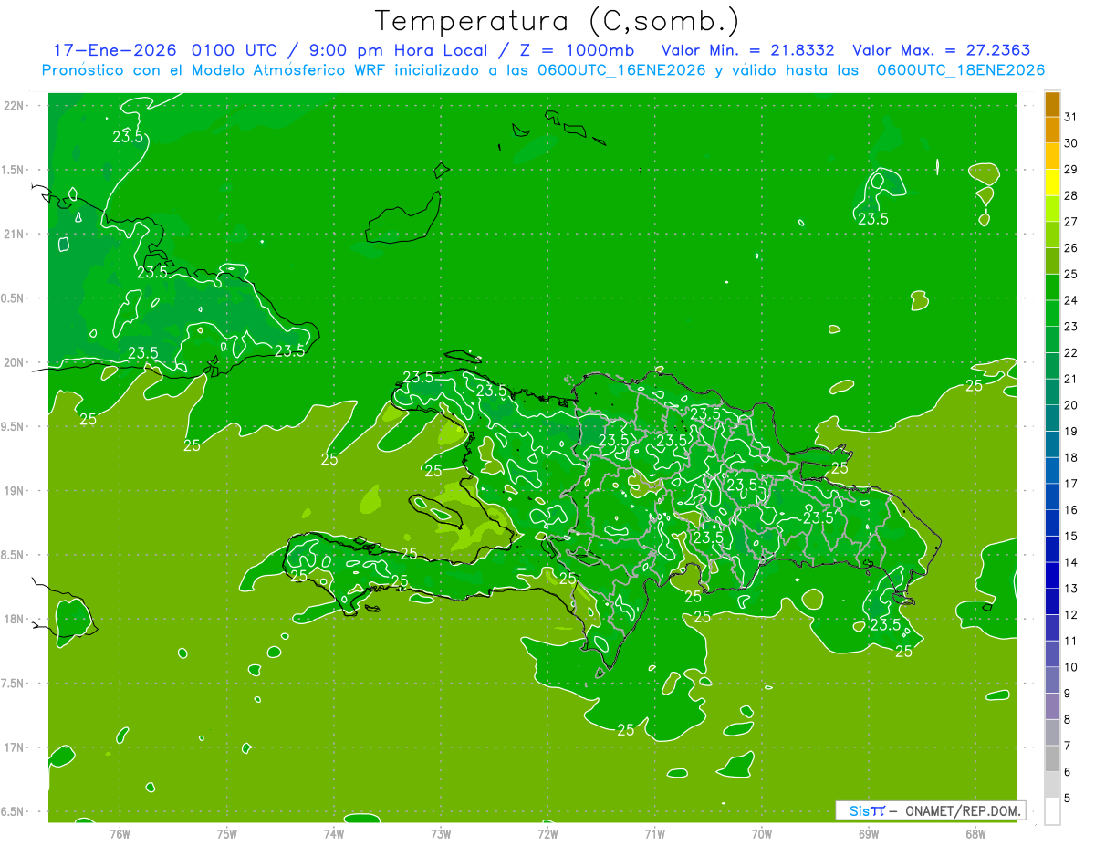This screenshot has height=846, width=1095.
Task: Click the "ONAMET/REP.DOM." credit label
Action: point(963,810)
